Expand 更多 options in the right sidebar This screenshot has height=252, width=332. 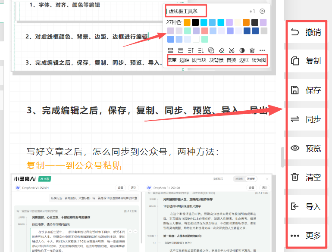[x=306, y=236]
